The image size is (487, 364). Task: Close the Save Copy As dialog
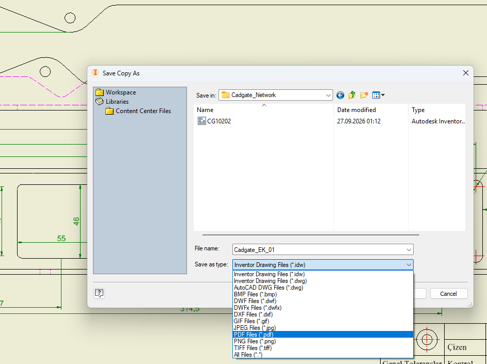point(466,73)
